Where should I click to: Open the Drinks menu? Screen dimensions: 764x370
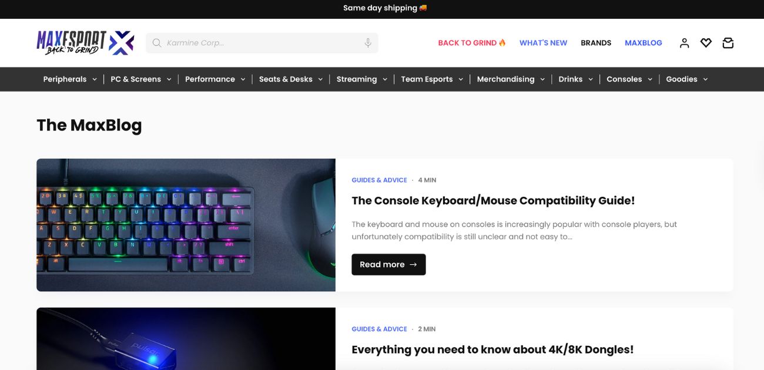[x=571, y=79]
